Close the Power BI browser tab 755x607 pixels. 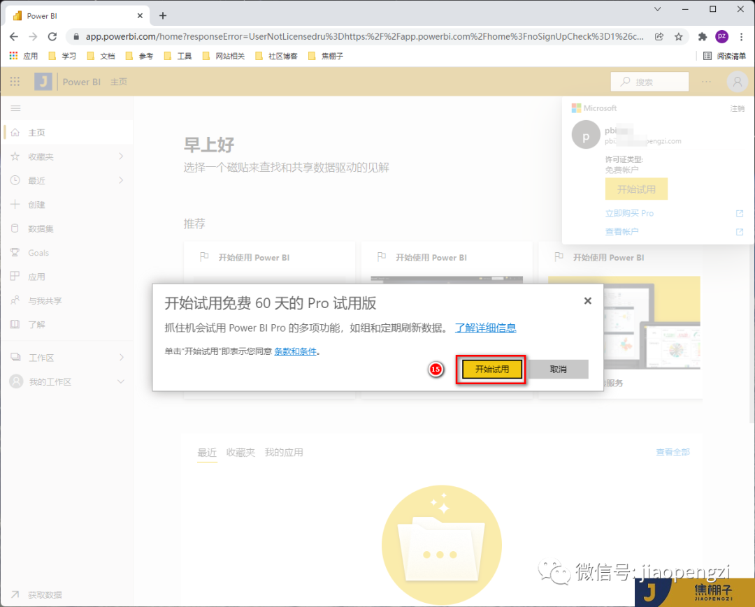140,16
